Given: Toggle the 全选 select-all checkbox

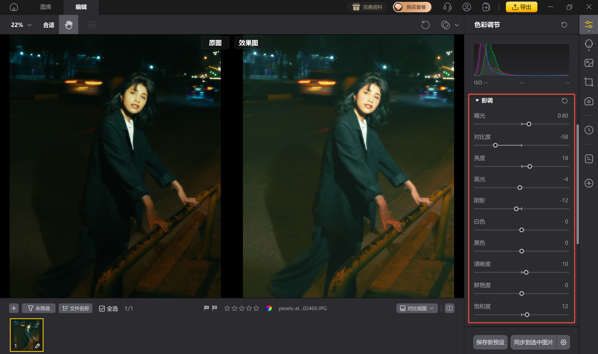Looking at the screenshot, I should point(102,308).
